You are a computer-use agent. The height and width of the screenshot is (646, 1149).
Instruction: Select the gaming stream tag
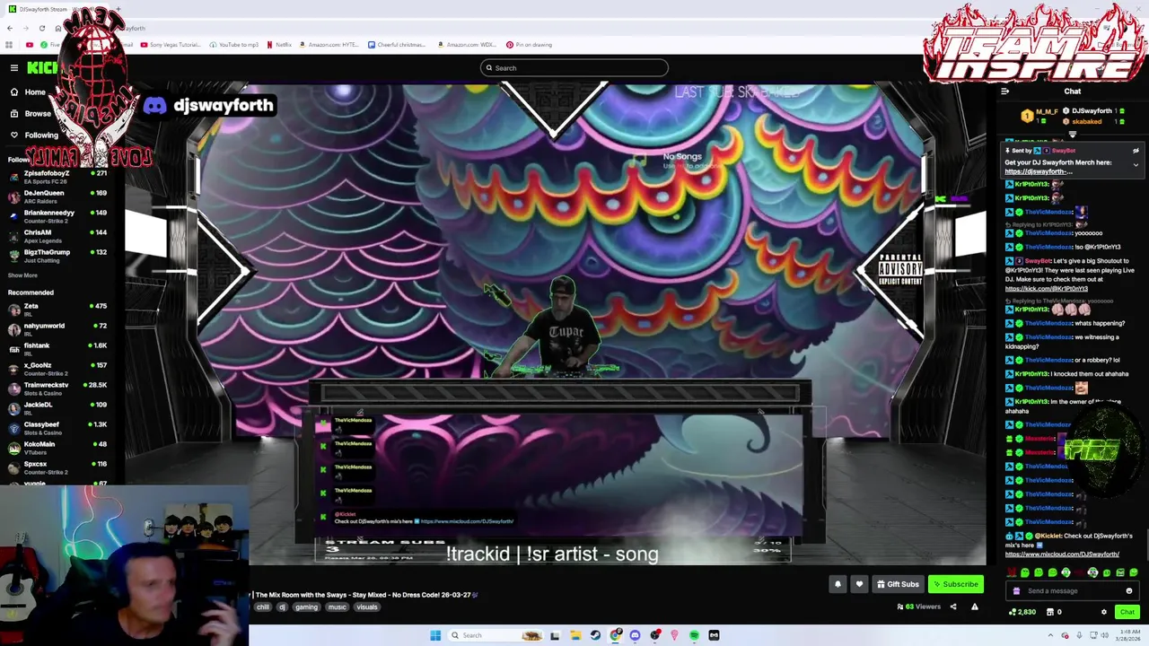(307, 607)
